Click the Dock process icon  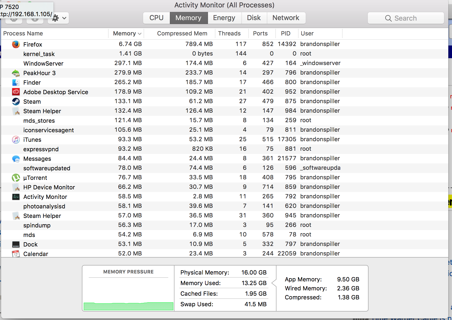(x=16, y=244)
